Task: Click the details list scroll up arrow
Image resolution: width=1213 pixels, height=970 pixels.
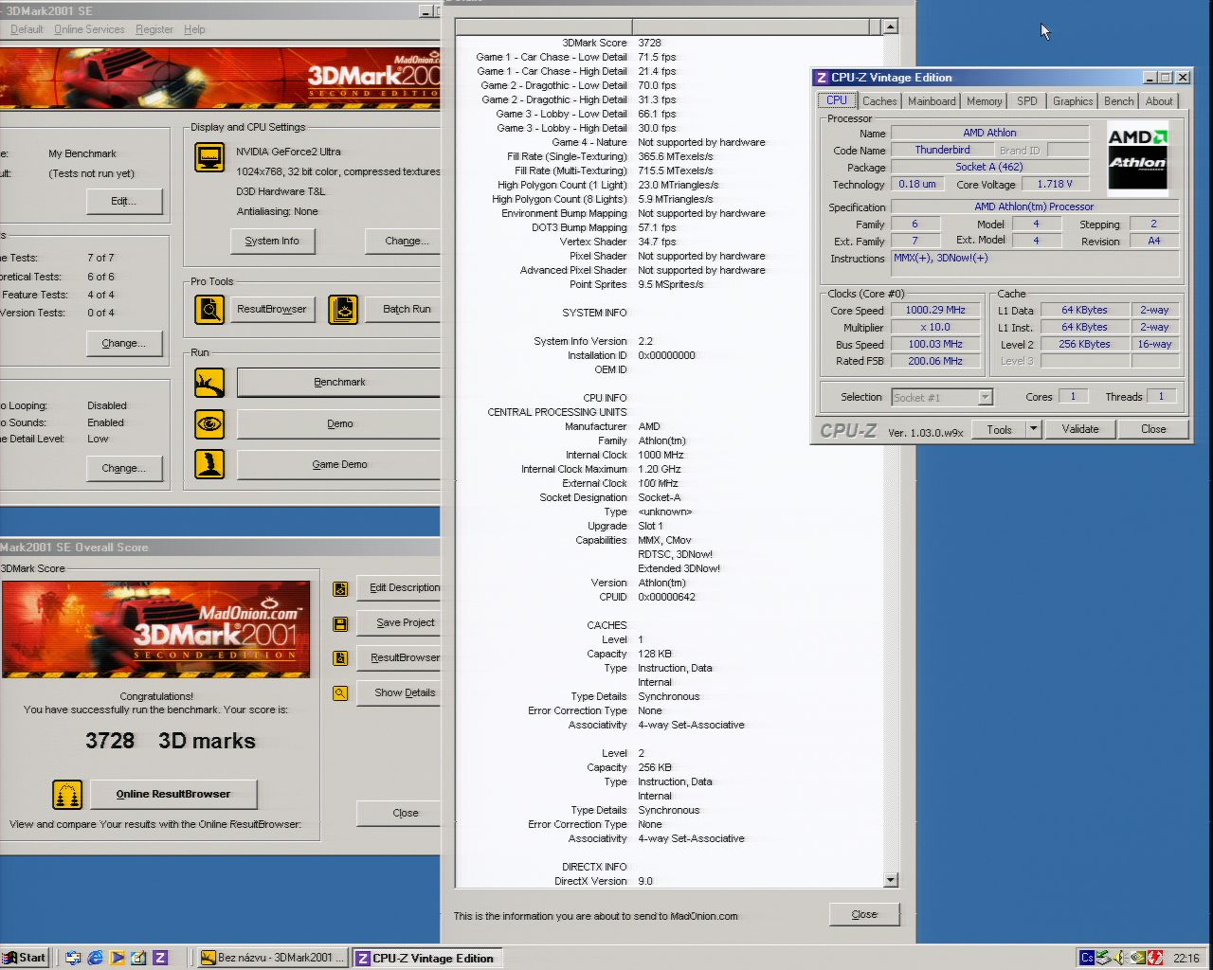Action: click(890, 27)
